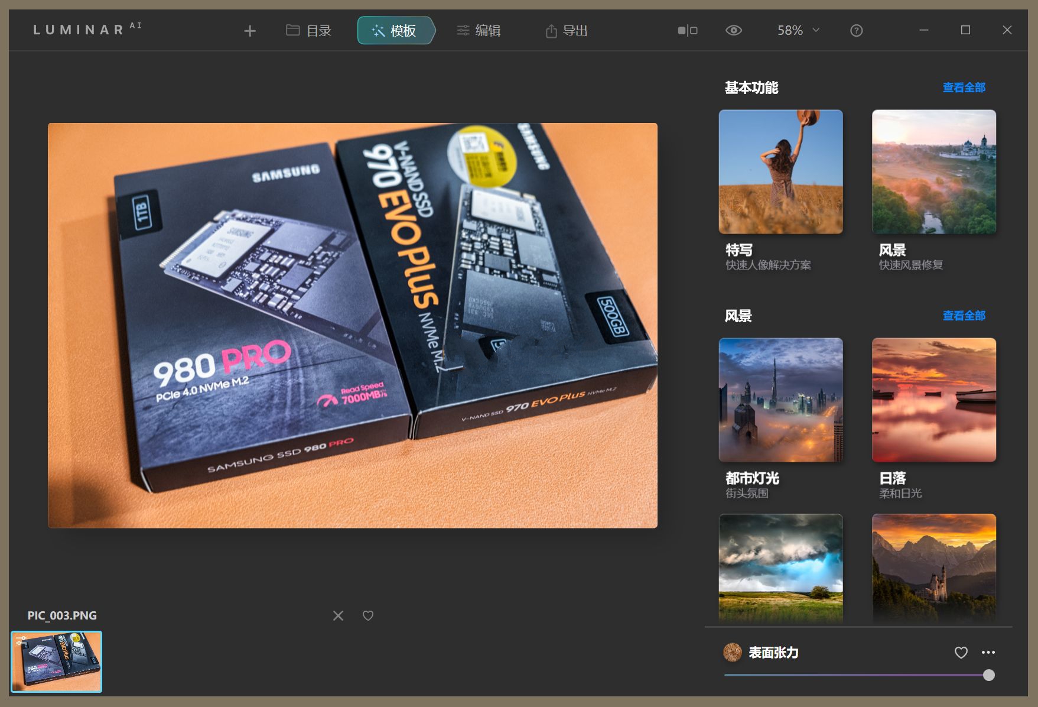Open the help question mark icon
This screenshot has height=707, width=1038.
(x=856, y=31)
